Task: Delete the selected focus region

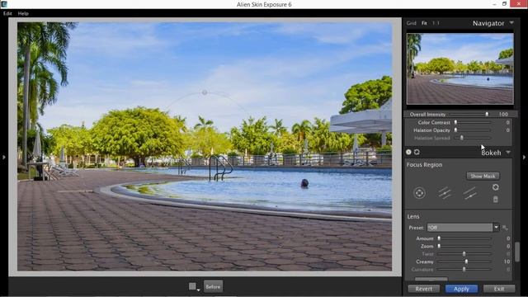Action: click(x=495, y=200)
